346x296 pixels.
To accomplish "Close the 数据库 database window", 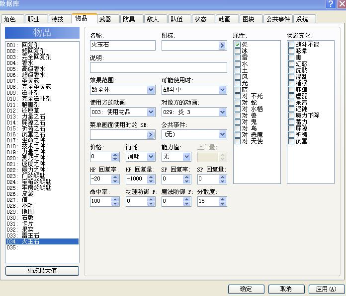I will [x=342, y=4].
